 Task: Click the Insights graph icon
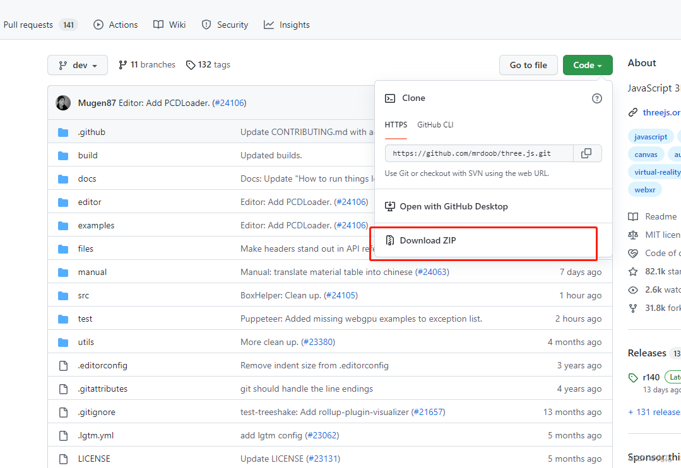269,25
